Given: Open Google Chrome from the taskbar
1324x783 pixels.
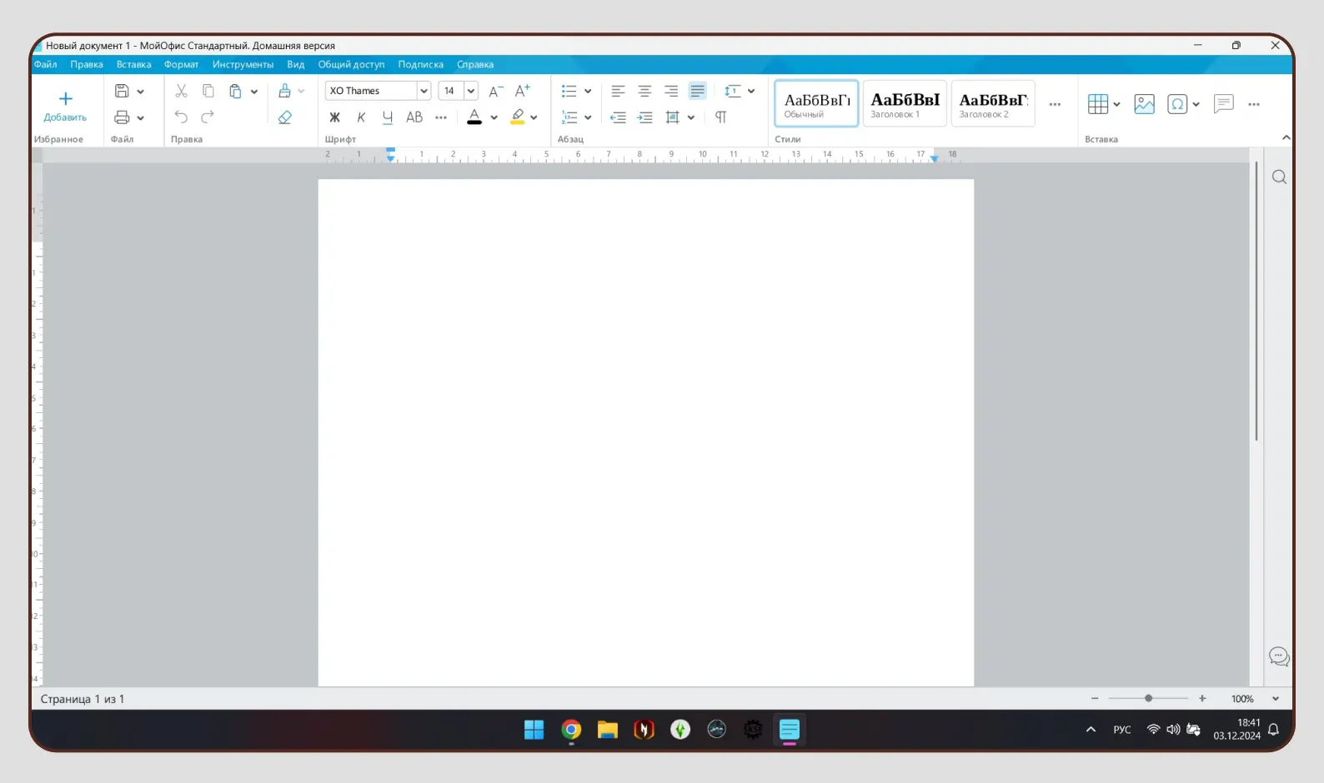Looking at the screenshot, I should coord(571,730).
